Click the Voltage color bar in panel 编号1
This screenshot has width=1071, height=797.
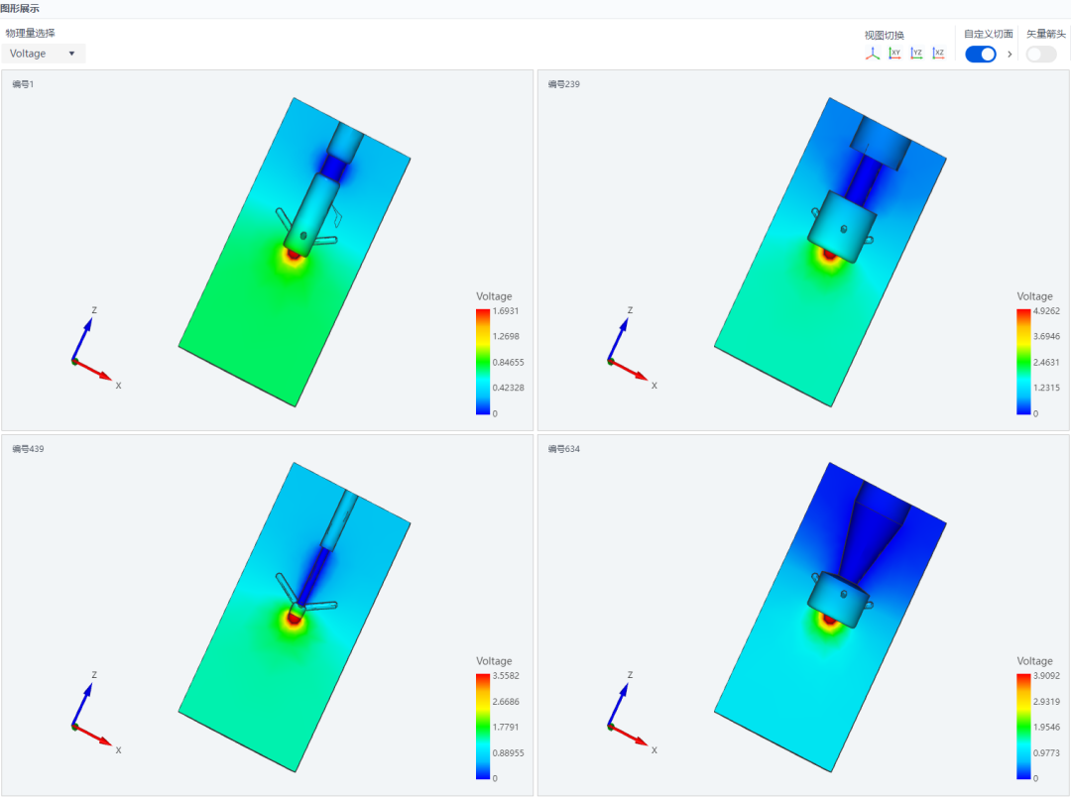(483, 361)
